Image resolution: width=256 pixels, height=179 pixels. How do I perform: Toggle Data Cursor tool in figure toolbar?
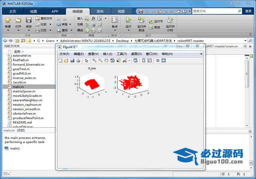click(x=118, y=61)
